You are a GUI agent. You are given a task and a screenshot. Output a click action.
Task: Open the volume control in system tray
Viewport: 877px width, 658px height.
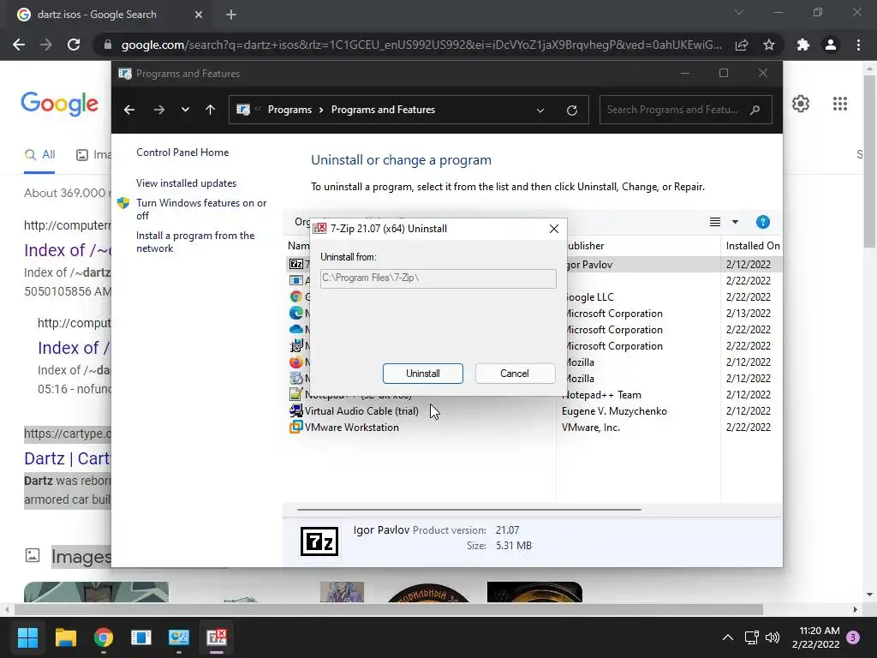tap(773, 637)
